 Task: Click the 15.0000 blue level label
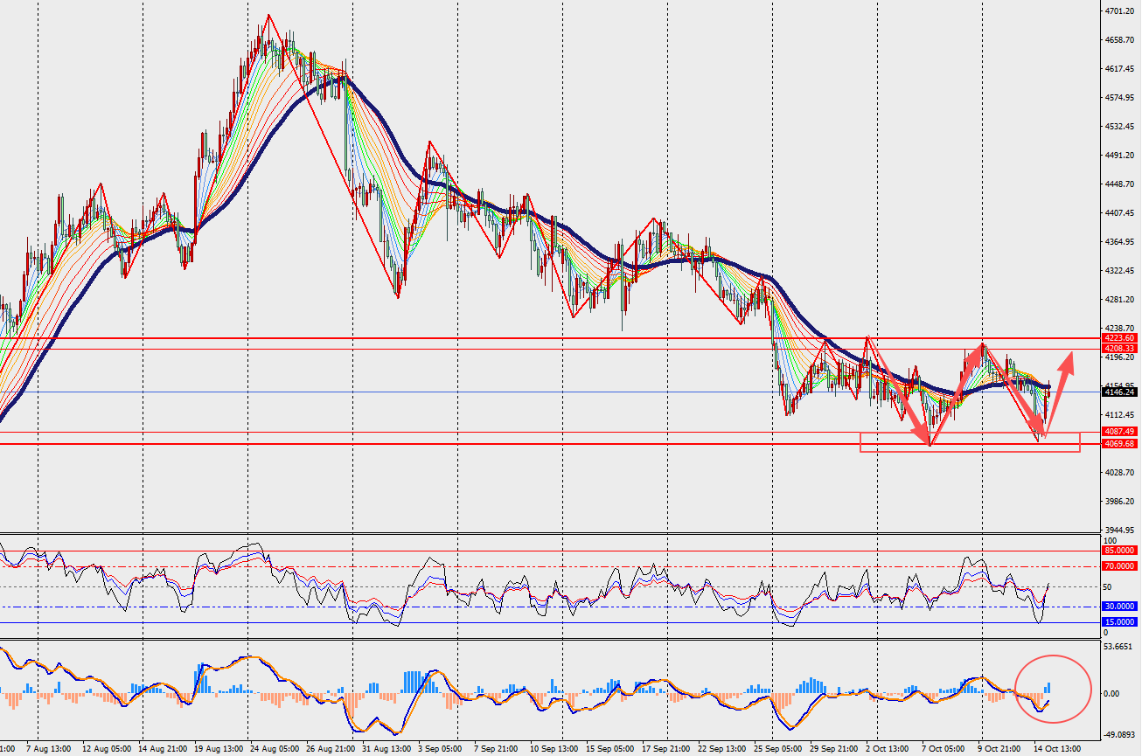click(x=1119, y=622)
